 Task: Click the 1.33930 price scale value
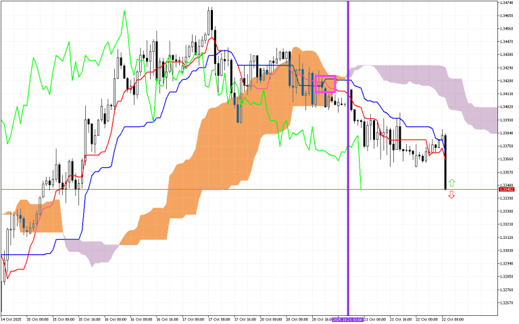506,120
